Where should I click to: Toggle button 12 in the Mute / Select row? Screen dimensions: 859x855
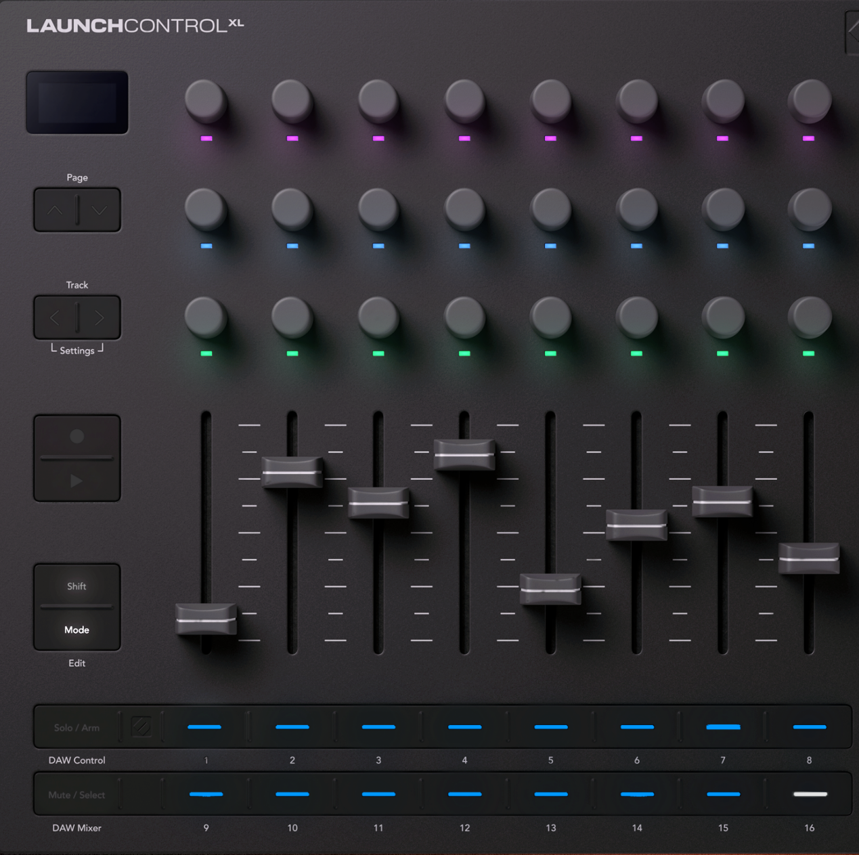(x=464, y=794)
